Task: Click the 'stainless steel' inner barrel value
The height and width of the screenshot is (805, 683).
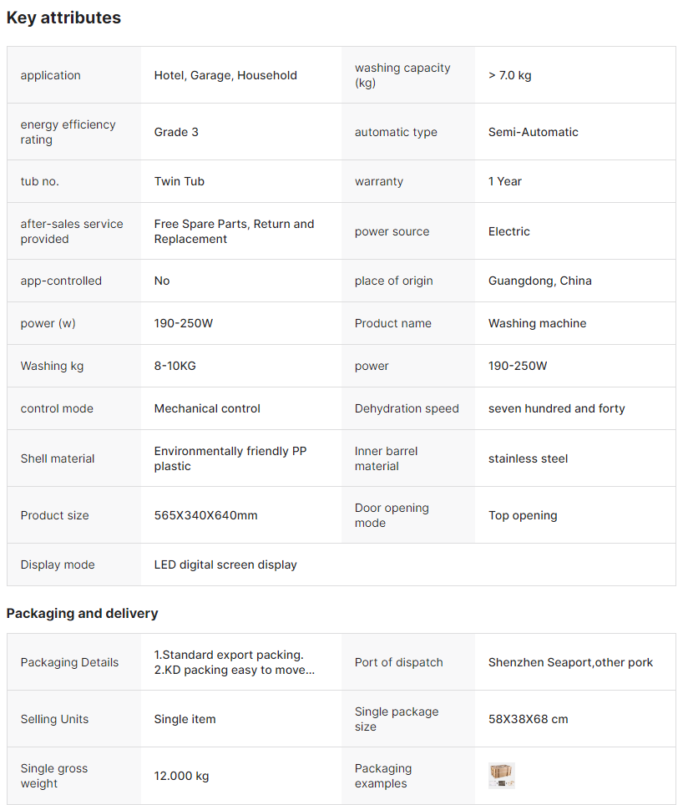Action: point(528,458)
